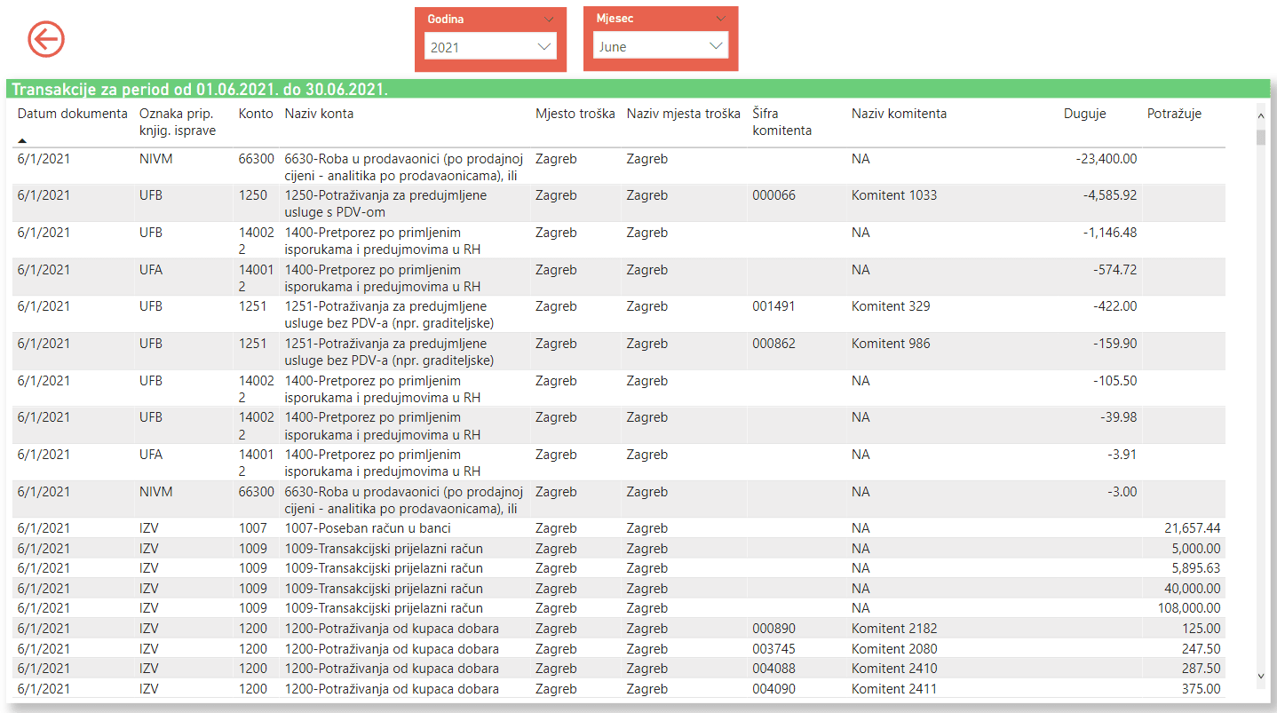Select the Potražuje value 287.50

[1202, 669]
